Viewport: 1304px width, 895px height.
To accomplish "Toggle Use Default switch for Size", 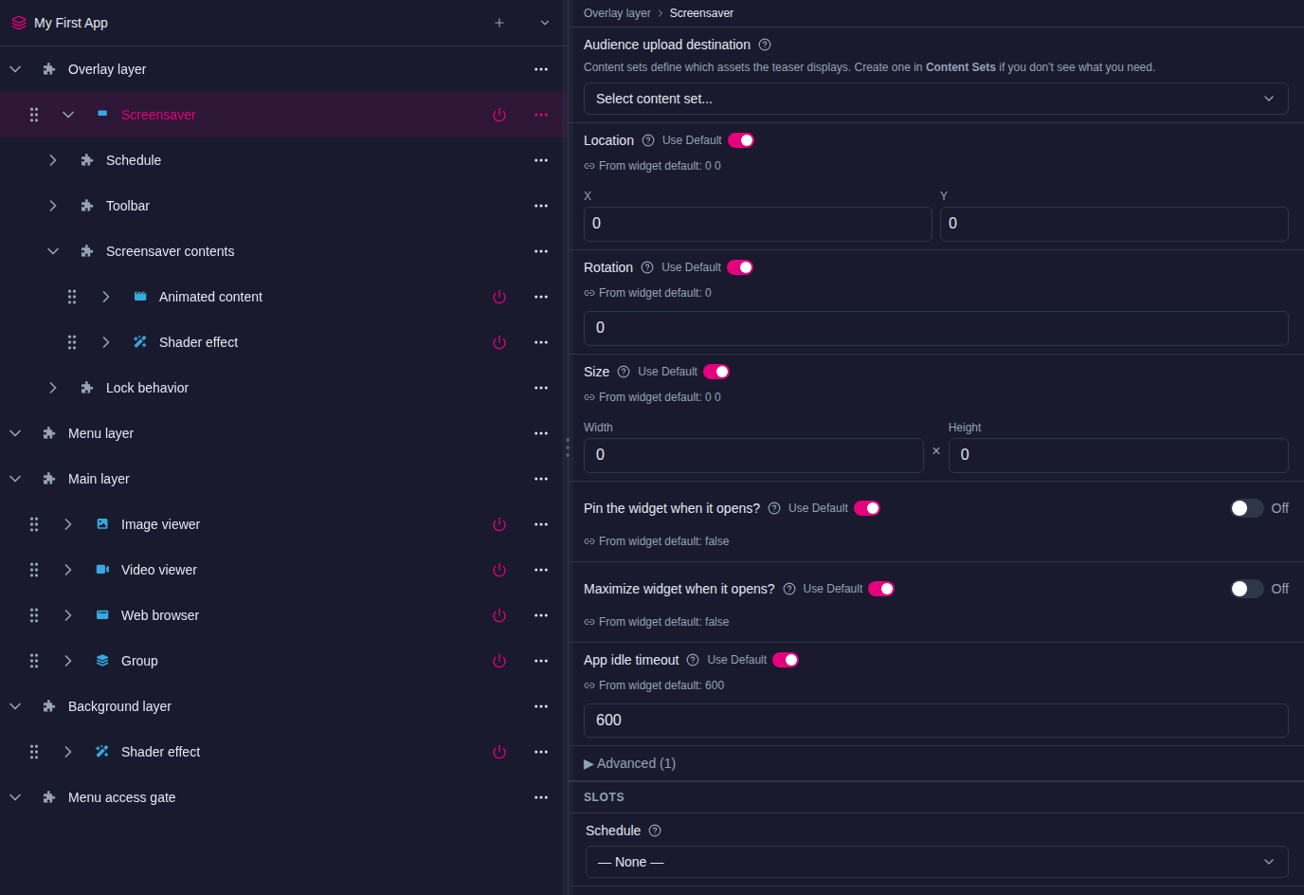I will 716,372.
